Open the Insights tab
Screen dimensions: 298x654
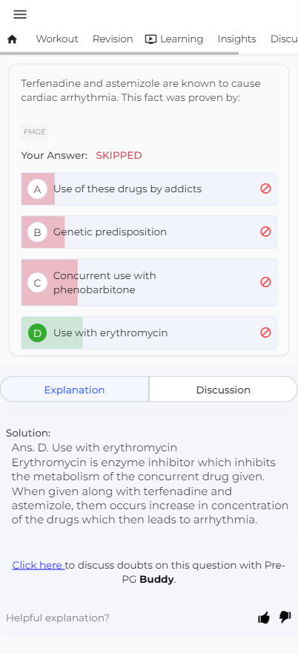[x=236, y=39]
